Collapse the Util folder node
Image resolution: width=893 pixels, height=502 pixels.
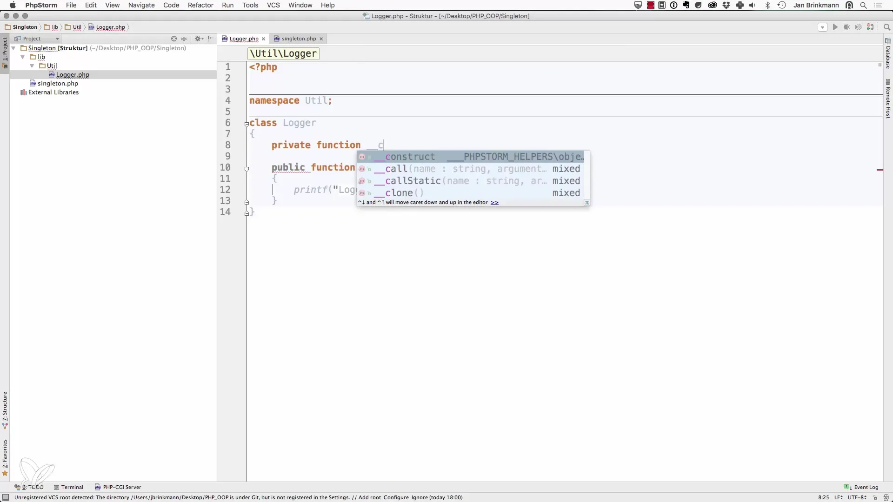pos(32,66)
